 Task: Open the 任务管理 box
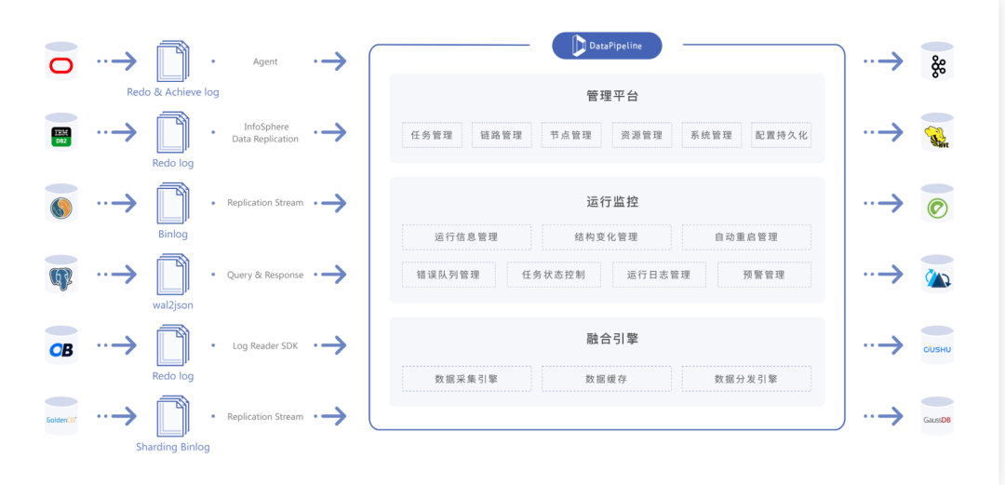tap(432, 135)
